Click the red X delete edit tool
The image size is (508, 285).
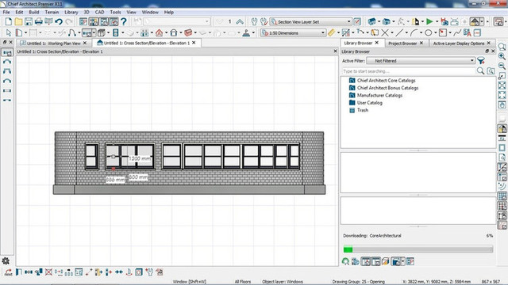48,272
